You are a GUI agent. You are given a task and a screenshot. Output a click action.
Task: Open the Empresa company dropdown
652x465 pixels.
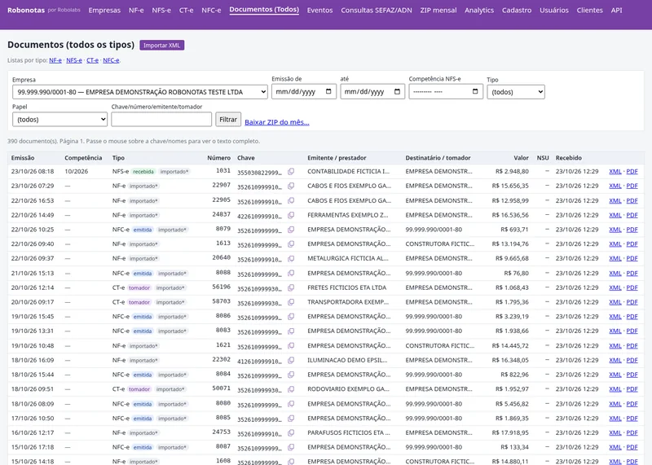point(140,92)
